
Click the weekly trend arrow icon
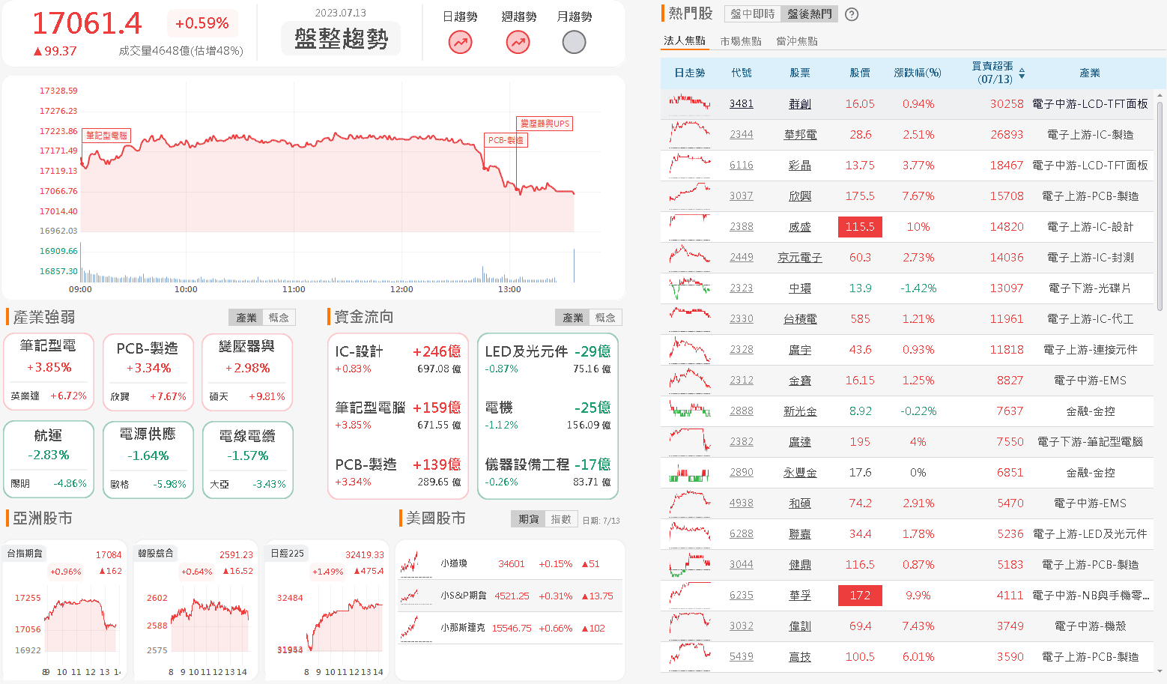(518, 43)
